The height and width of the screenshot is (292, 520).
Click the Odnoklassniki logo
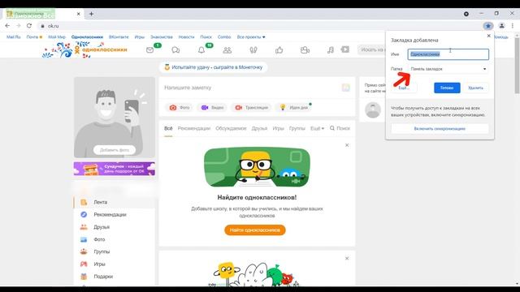[101, 49]
